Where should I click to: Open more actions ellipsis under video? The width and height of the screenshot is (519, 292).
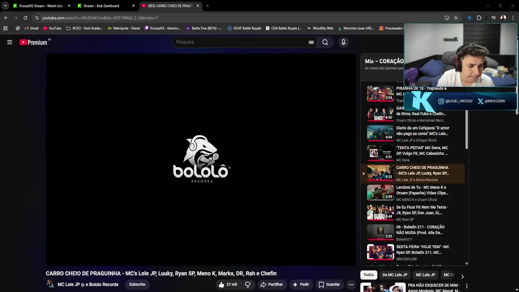(x=351, y=285)
